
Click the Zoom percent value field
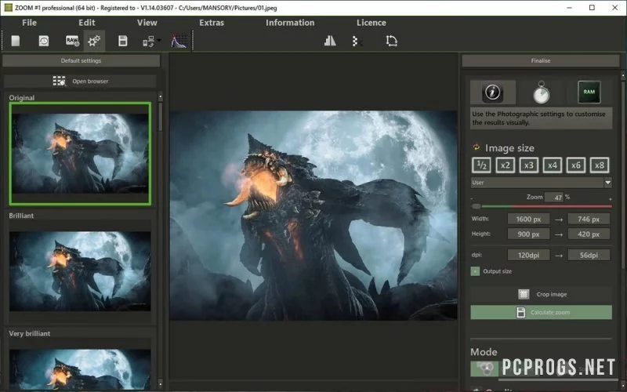point(554,198)
